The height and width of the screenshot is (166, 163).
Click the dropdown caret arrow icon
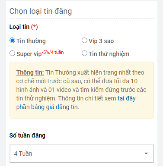(146, 153)
